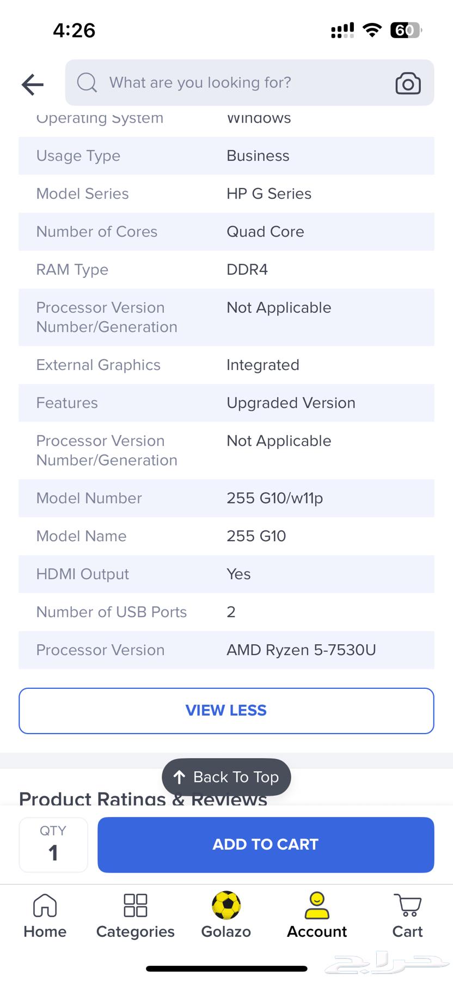The image size is (453, 981).
Task: Tap the Product Ratings & Reviews heading
Action: (x=143, y=798)
